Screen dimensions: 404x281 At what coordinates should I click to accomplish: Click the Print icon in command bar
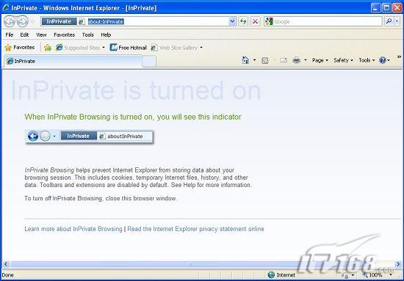click(297, 60)
